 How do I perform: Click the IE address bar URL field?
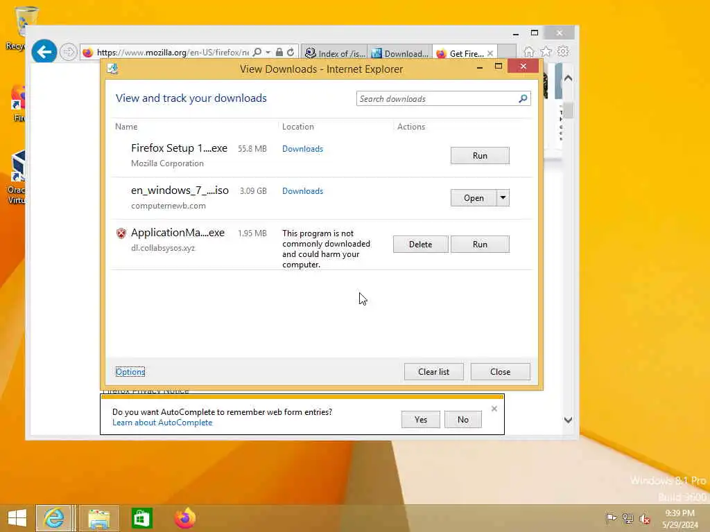pyautogui.click(x=173, y=53)
